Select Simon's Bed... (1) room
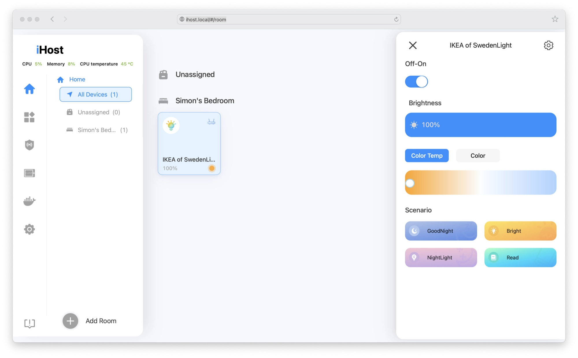Image resolution: width=578 pixels, height=358 pixels. coord(96,130)
